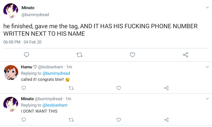Retweet the main phone number tweet
Image resolution: width=212 pixels, height=127 pixels.
(79, 55)
